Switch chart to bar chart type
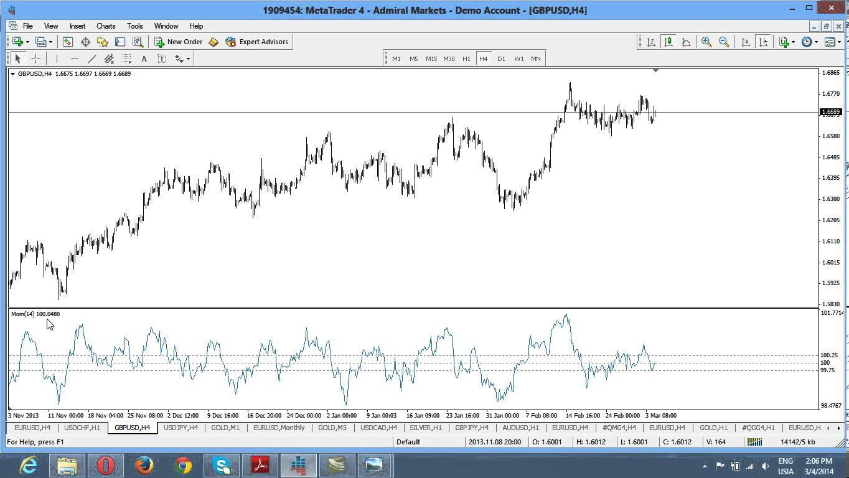 [650, 42]
